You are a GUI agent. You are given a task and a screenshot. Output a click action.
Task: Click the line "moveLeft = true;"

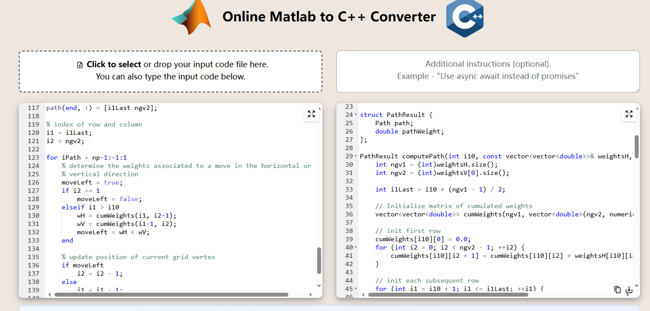tap(92, 182)
